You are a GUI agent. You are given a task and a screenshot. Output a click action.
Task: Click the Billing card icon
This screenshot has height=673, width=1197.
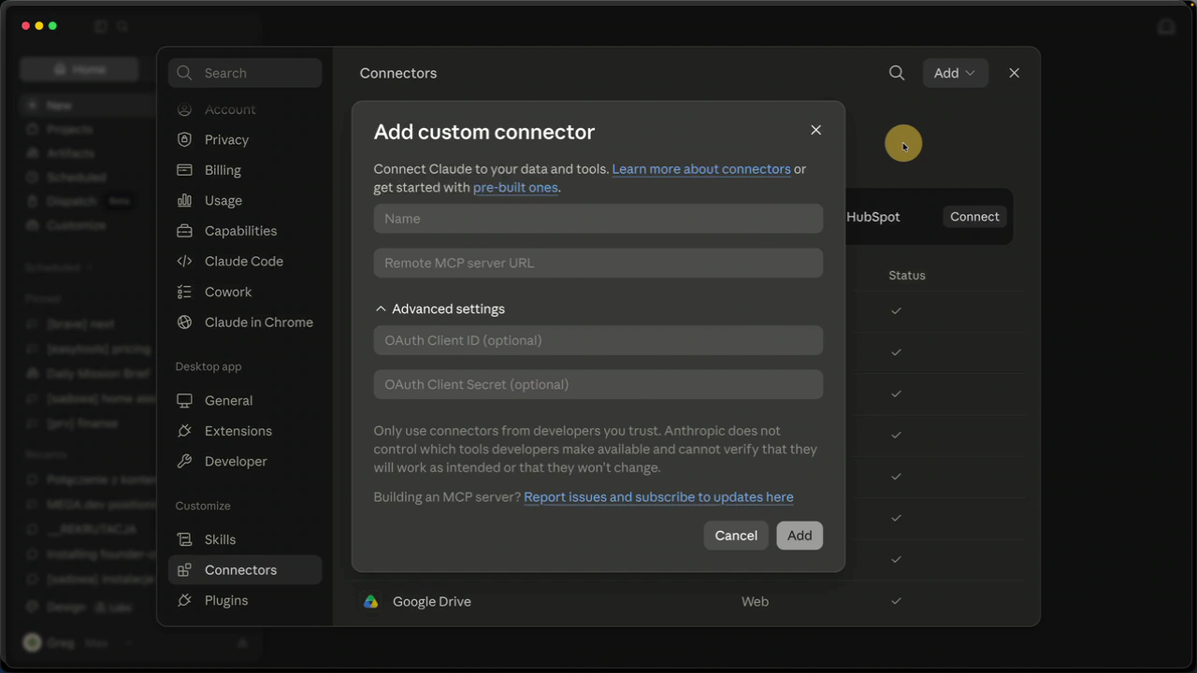(x=184, y=170)
